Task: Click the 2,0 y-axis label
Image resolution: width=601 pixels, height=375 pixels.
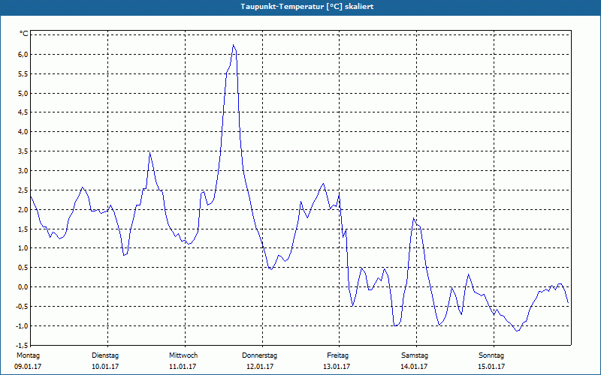Action: point(23,210)
